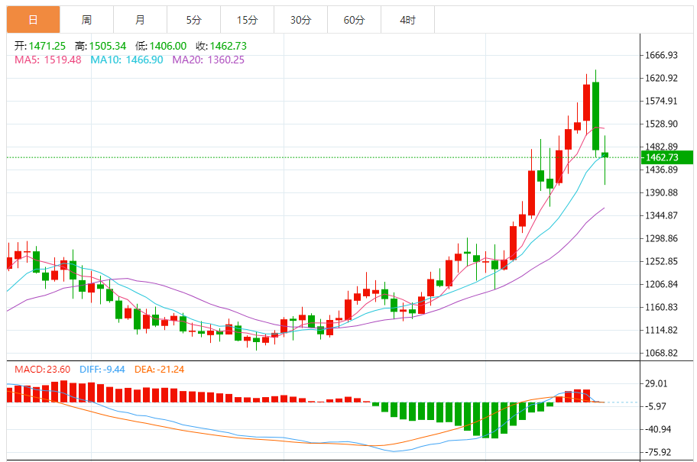This screenshot has width=697, height=462.
Task: Click the MA10: 1466.90 indicator label
Action: [127, 60]
